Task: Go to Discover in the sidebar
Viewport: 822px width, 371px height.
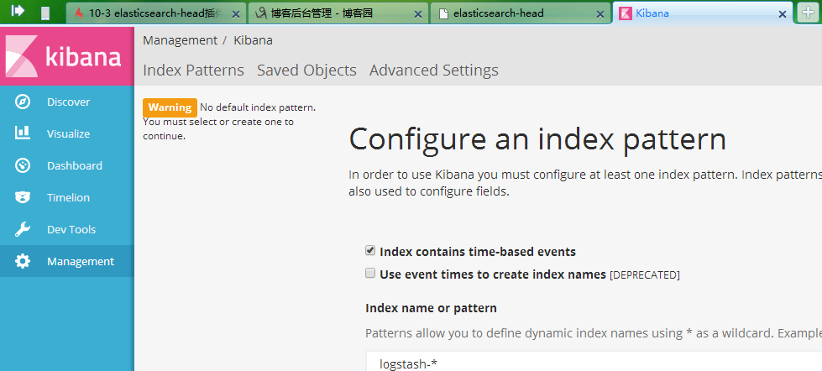Action: pyautogui.click(x=69, y=102)
